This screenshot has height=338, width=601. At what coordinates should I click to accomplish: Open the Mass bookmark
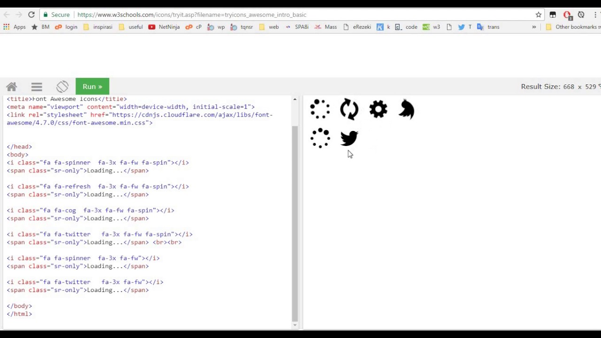click(x=325, y=27)
